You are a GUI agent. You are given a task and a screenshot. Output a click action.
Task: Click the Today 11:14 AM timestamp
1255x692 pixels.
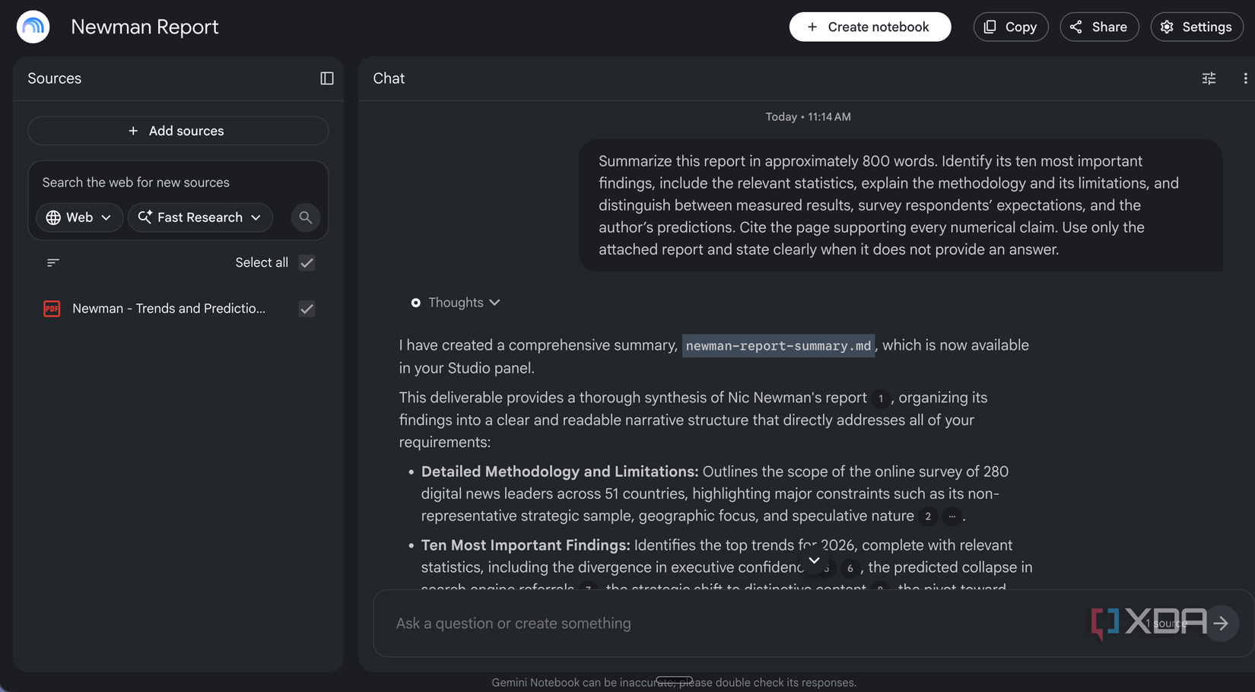pos(808,117)
